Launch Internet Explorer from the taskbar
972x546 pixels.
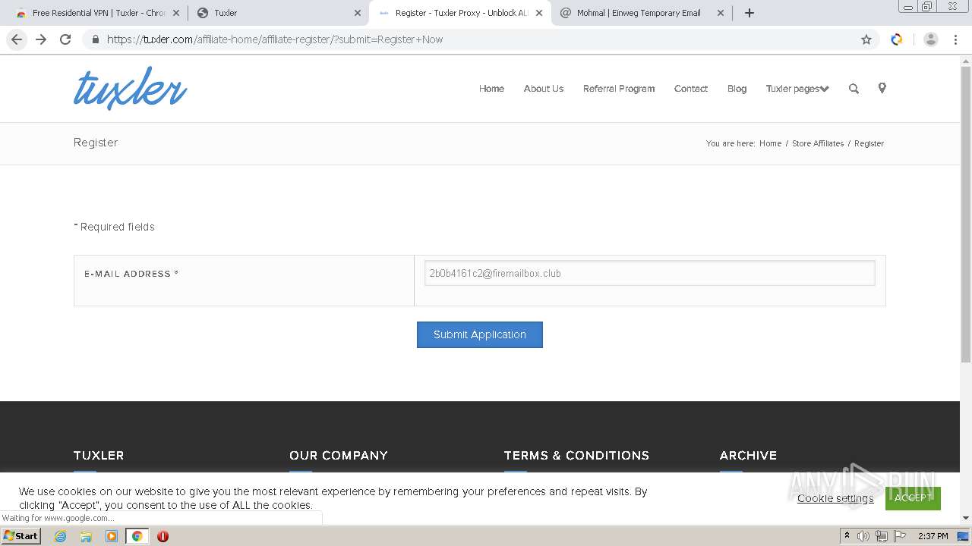click(x=61, y=536)
